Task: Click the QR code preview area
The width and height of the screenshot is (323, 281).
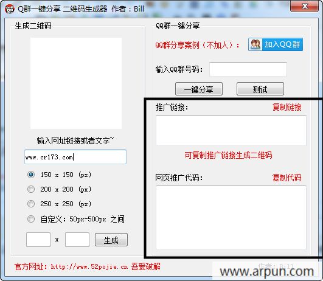Action: pyautogui.click(x=76, y=83)
